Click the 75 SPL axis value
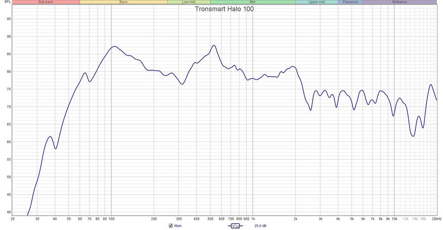 [9, 89]
